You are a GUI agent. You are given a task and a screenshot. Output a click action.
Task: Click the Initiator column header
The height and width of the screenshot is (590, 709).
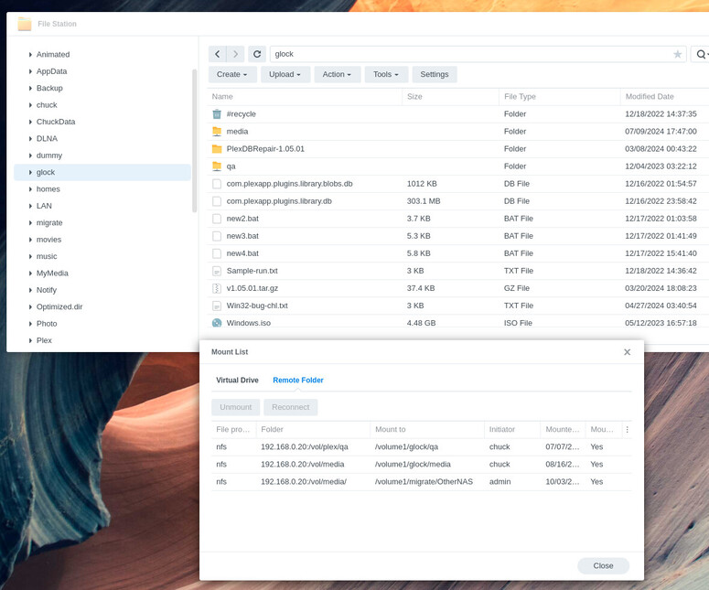(x=512, y=430)
